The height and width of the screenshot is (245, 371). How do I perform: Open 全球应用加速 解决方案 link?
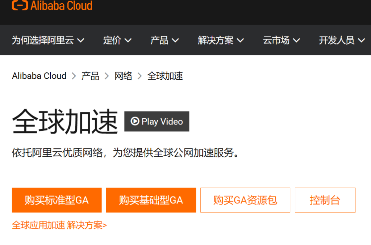59,225
